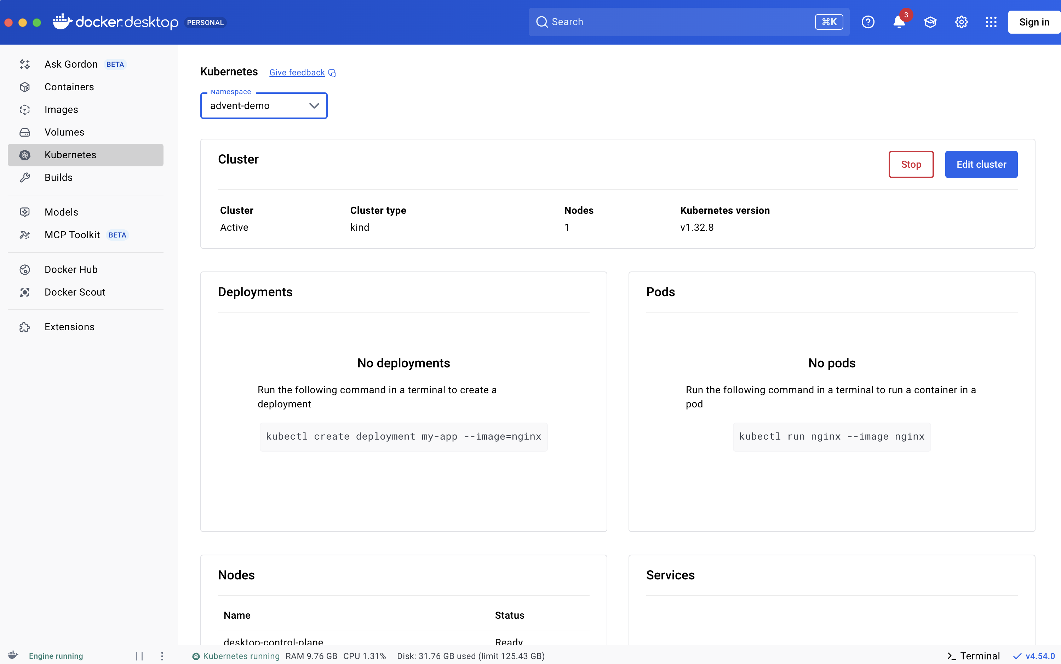The width and height of the screenshot is (1061, 664).
Task: Open the engine three-dot options menu
Action: tap(162, 656)
